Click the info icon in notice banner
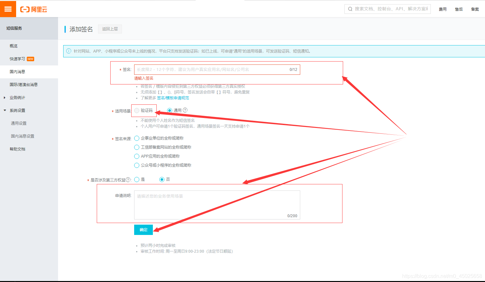Screen dimensions: 485x282 pos(69,51)
